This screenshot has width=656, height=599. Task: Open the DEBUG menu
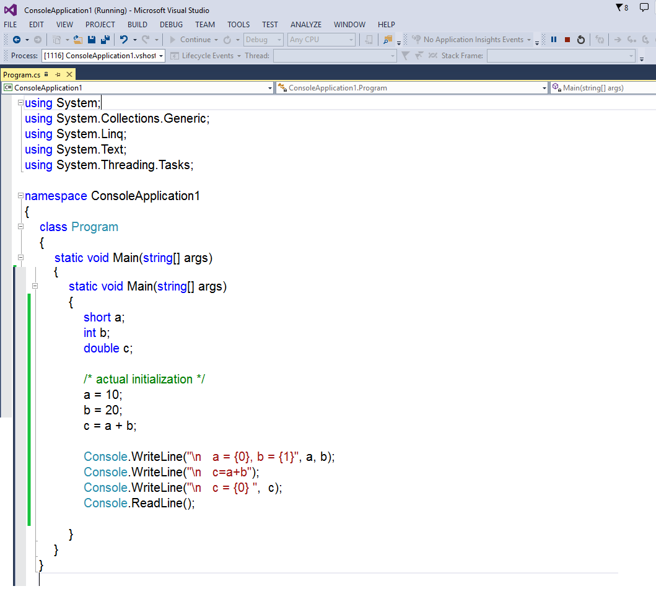click(x=171, y=24)
